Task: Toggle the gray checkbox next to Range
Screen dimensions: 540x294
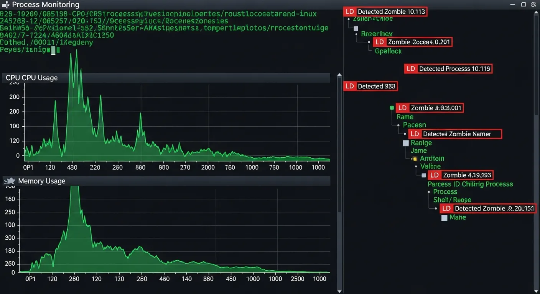Action: coord(405,143)
